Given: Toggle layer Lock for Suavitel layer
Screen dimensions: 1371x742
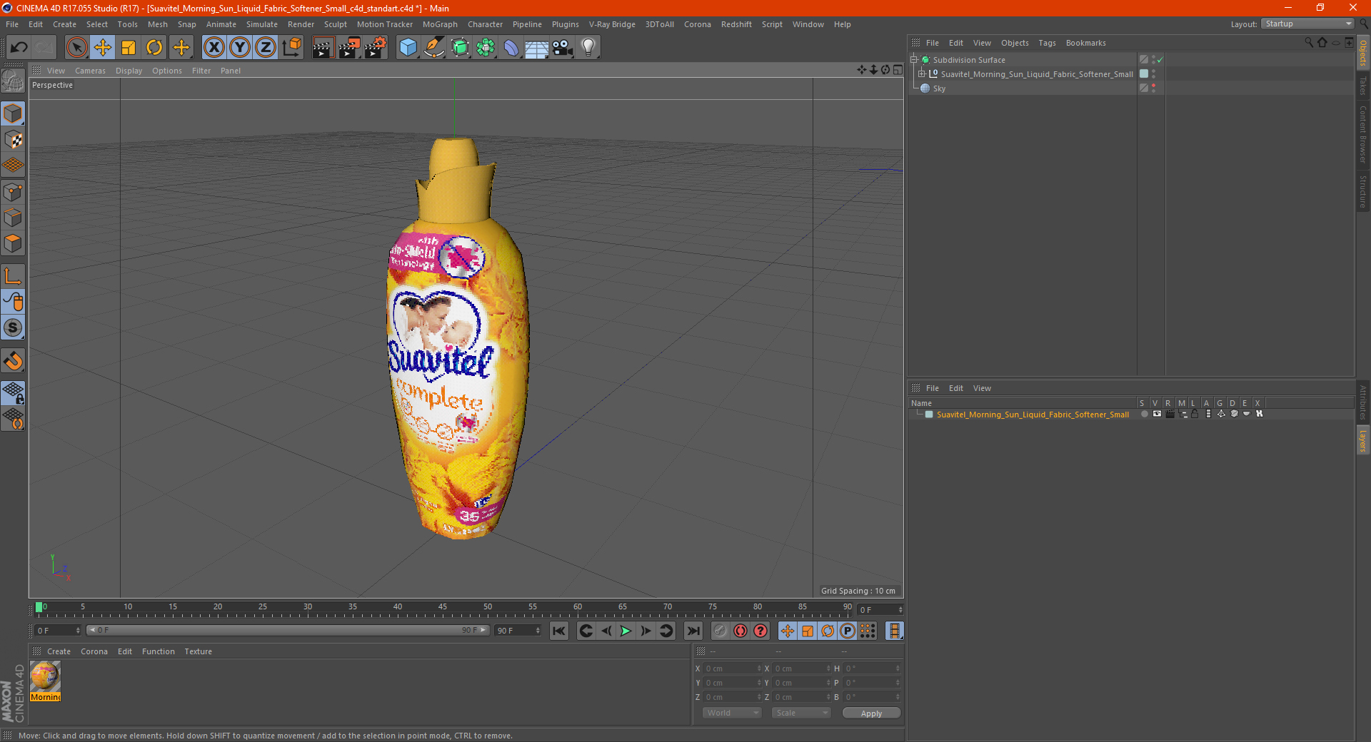Looking at the screenshot, I should [x=1195, y=414].
